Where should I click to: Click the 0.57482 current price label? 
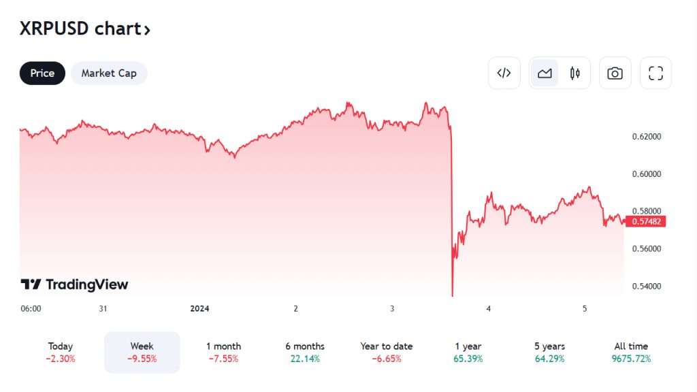tap(645, 221)
